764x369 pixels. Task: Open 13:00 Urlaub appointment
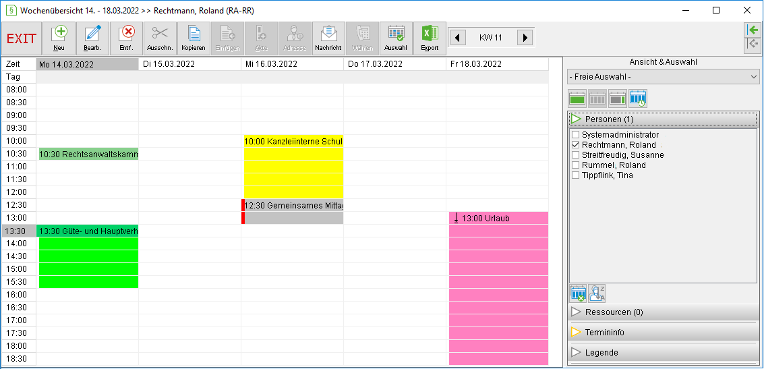(x=499, y=288)
